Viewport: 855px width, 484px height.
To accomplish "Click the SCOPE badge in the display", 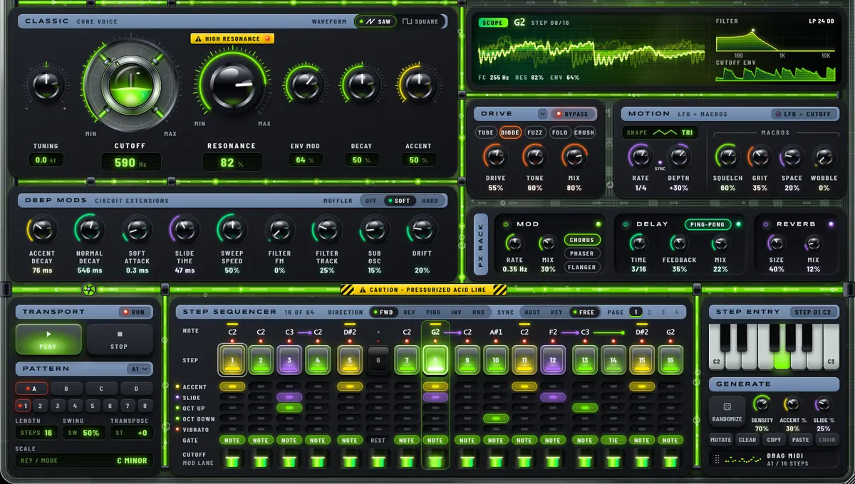I will click(492, 23).
